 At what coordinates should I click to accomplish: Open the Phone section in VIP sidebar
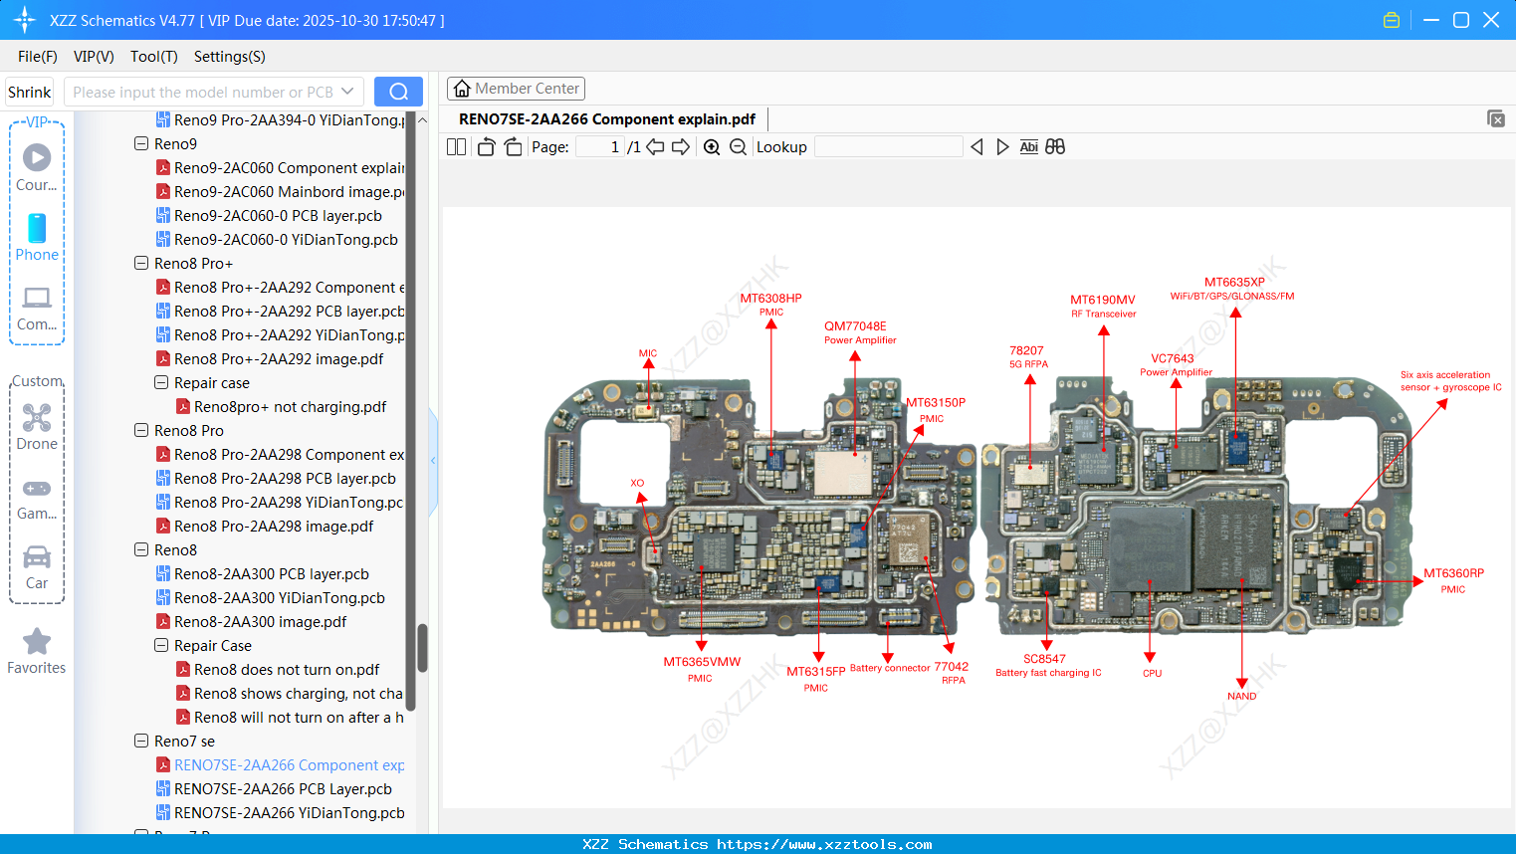coord(36,237)
